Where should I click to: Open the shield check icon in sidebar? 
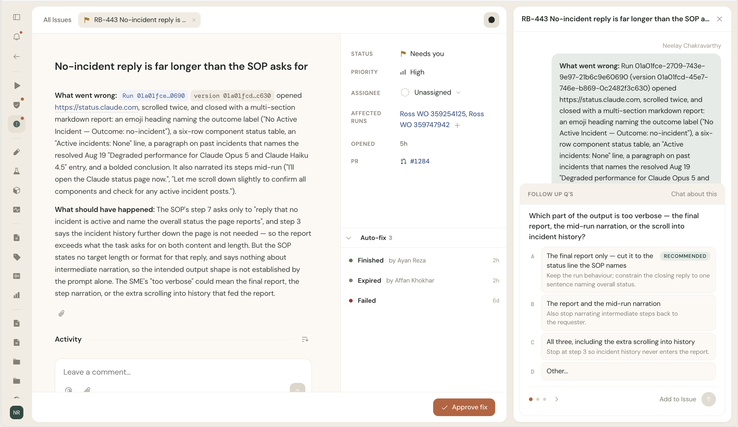point(17,105)
